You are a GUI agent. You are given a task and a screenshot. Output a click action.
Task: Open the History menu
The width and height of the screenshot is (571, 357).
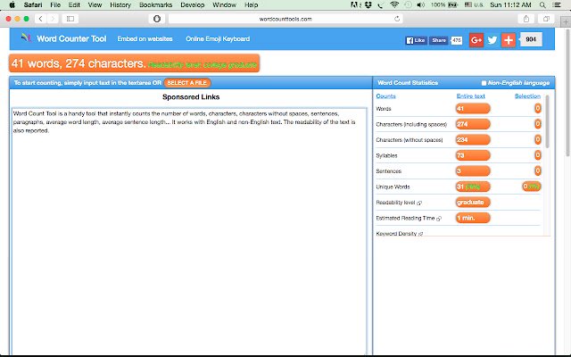click(x=120, y=4)
